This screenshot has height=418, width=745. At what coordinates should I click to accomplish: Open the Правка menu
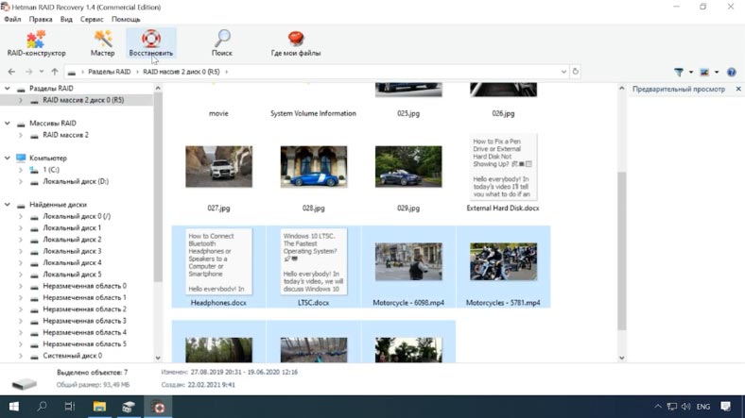pos(41,19)
